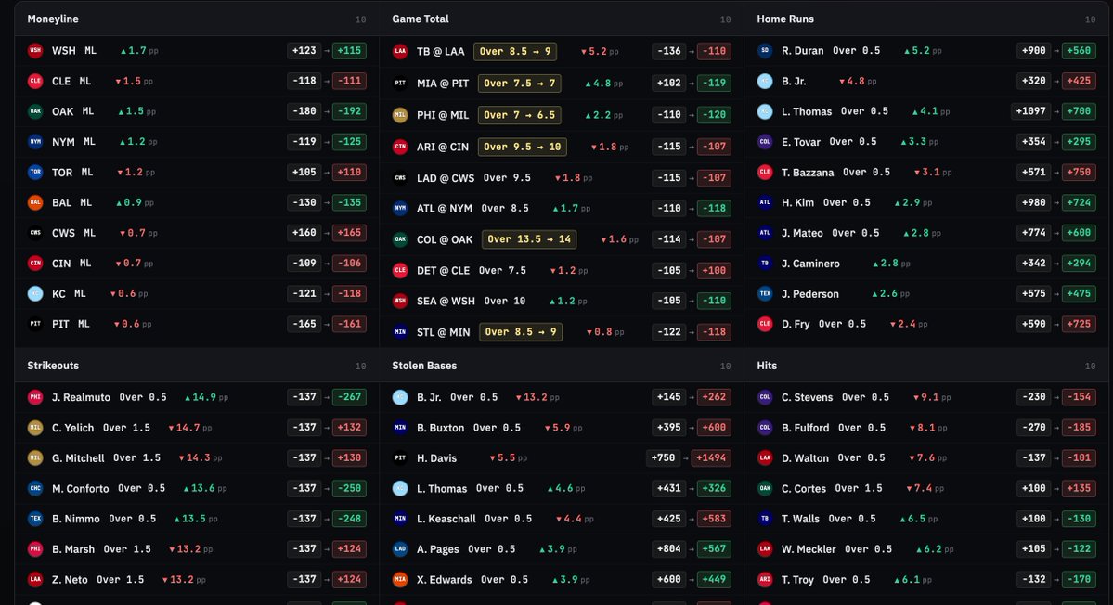
Task: Click the Over 7.5 → 7 badge for MIA @ PIT
Action: pos(520,83)
